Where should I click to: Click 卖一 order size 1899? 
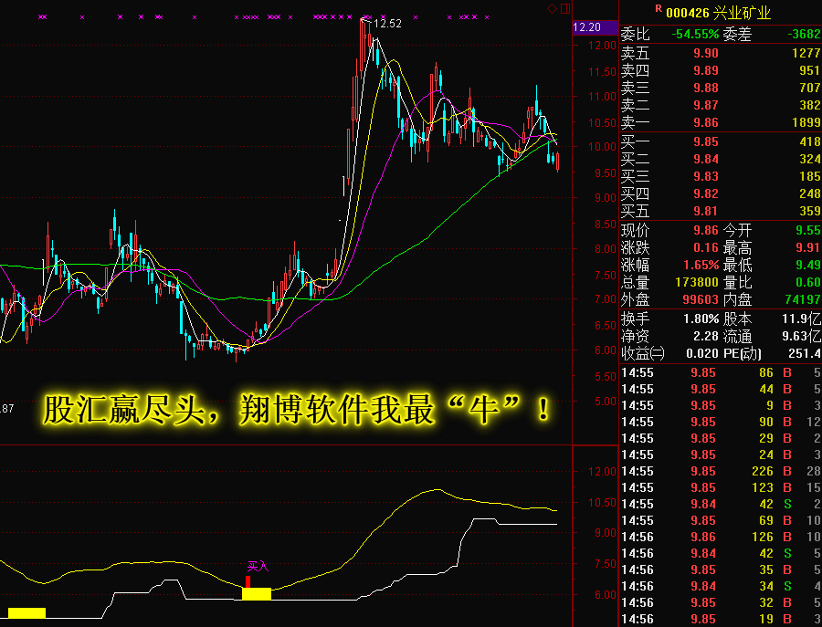tap(806, 122)
